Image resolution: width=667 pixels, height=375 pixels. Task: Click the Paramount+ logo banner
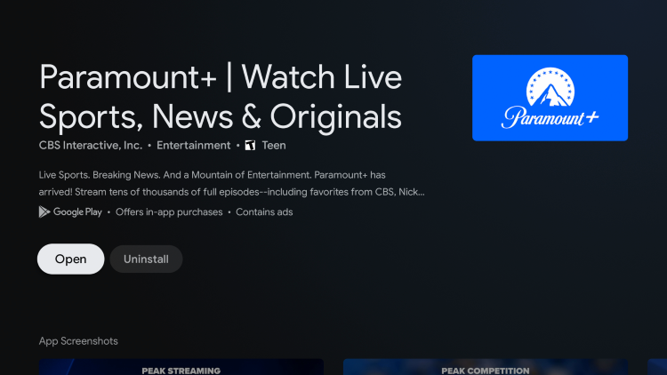click(x=550, y=98)
